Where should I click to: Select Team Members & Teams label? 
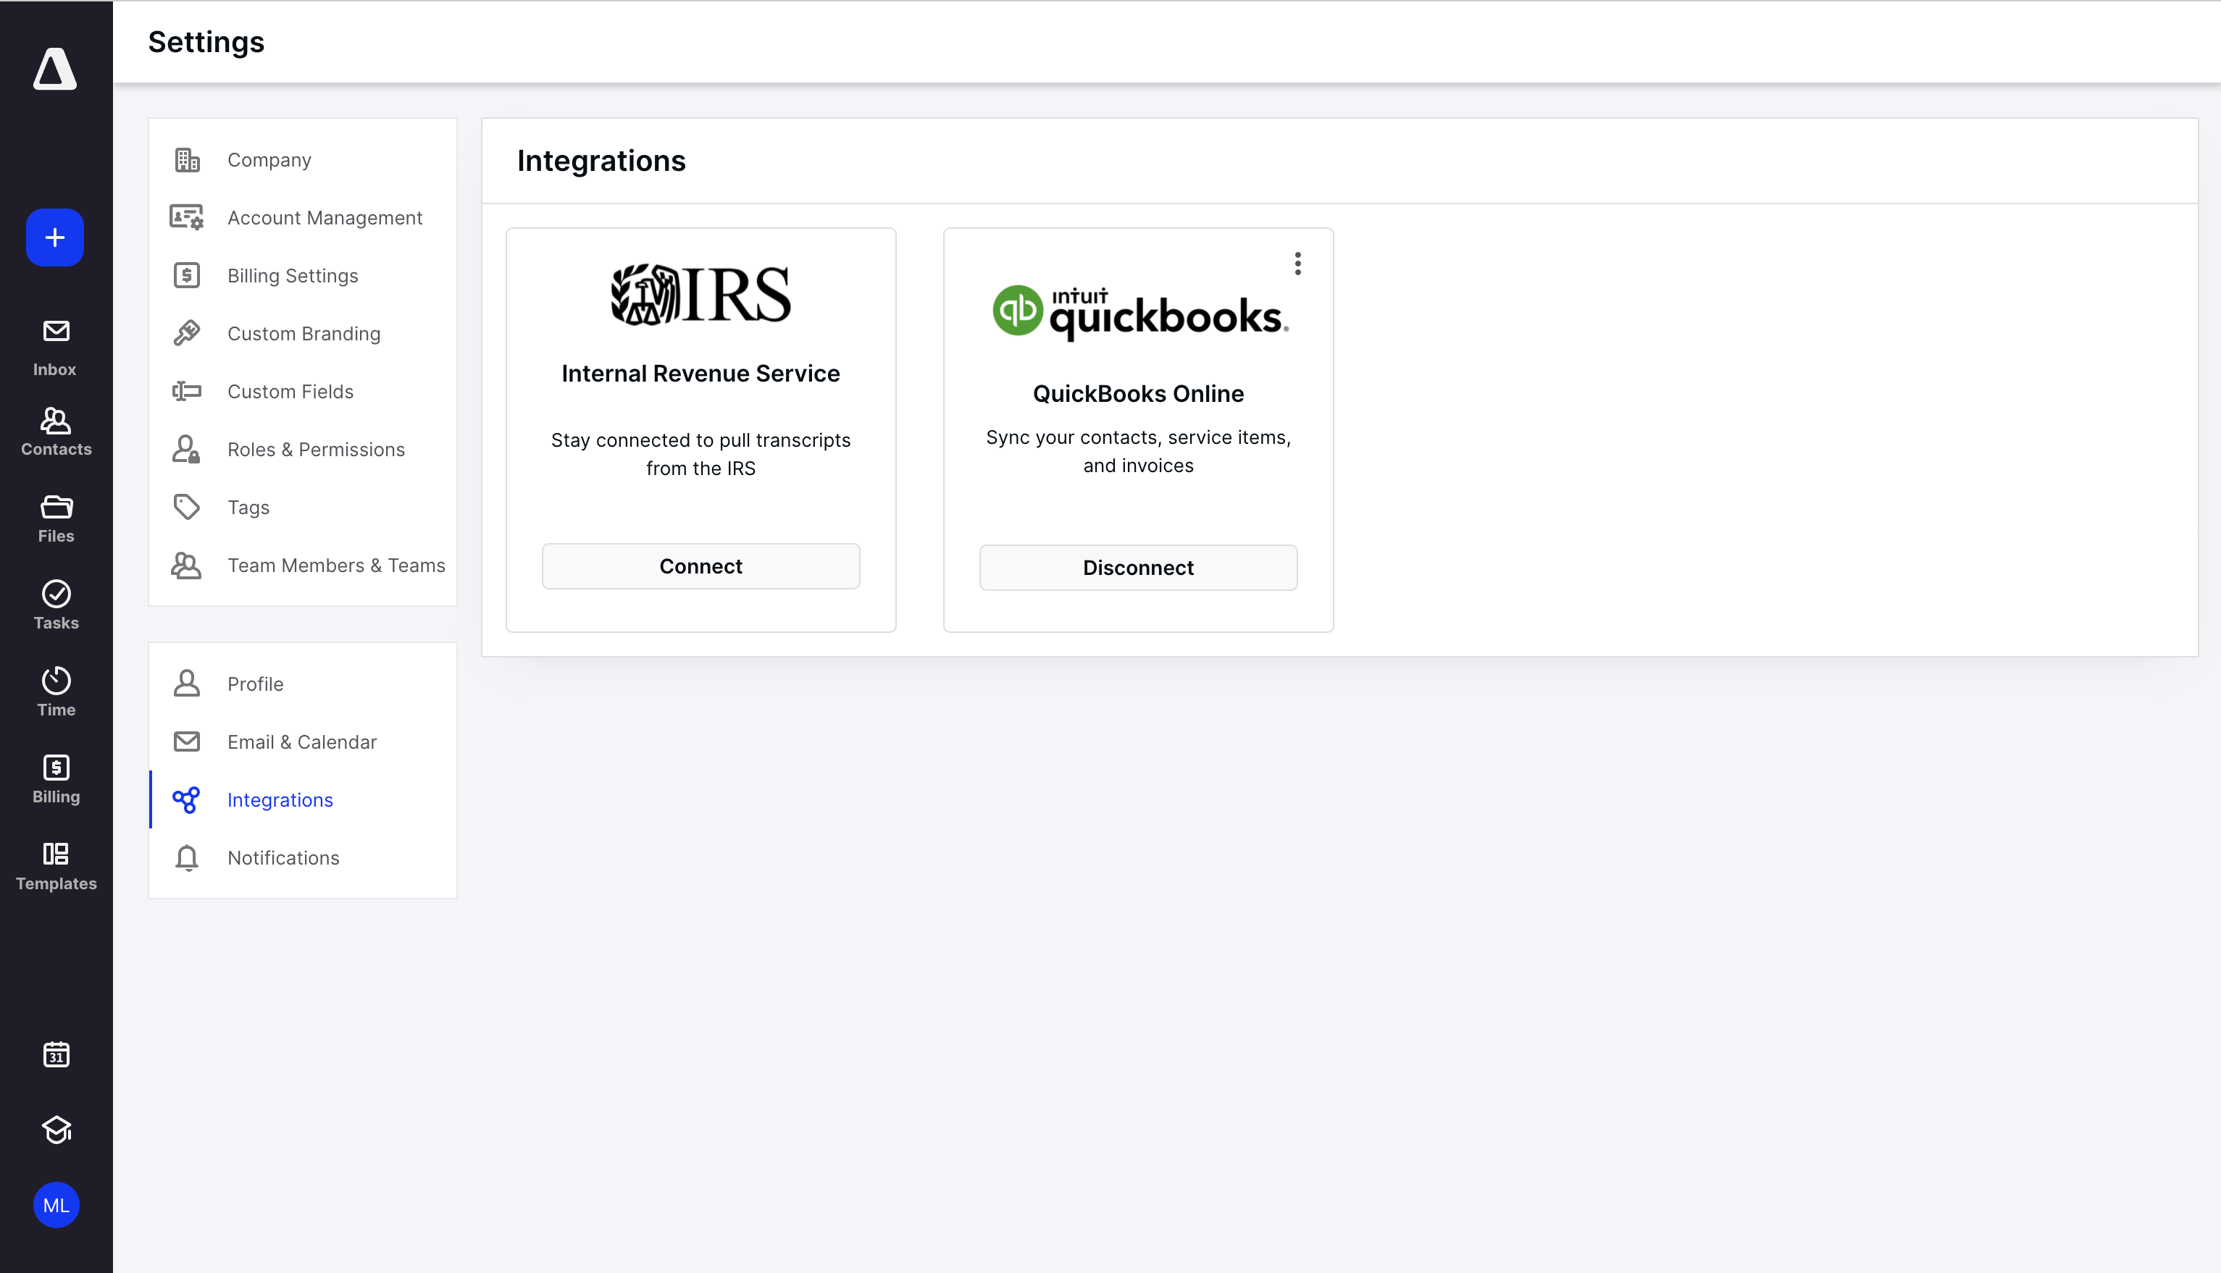337,566
